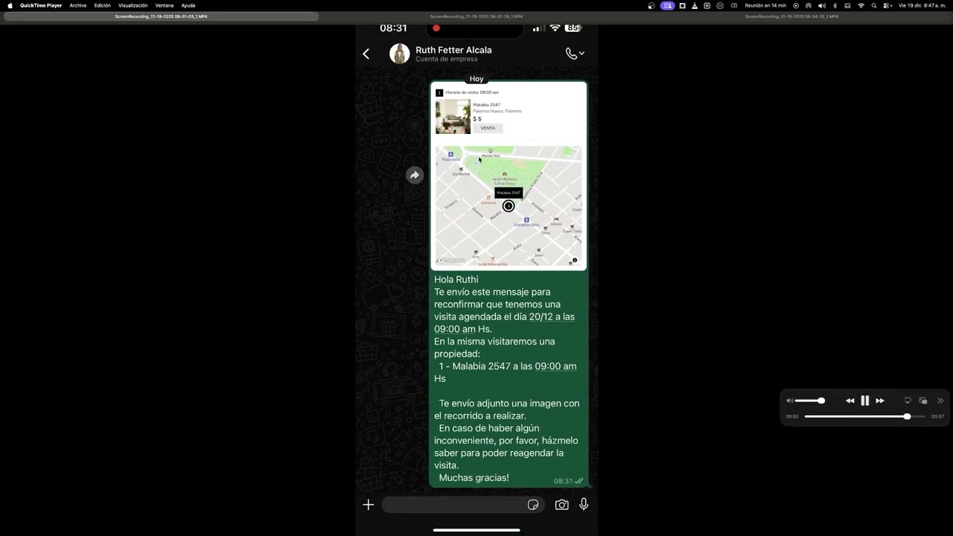Tap the microphone voice message icon
The width and height of the screenshot is (953, 536).
tap(584, 504)
